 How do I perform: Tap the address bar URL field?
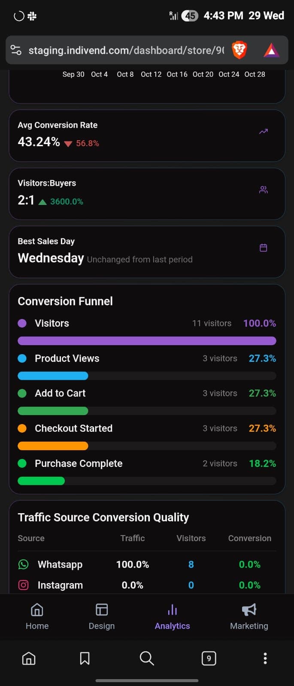point(124,50)
